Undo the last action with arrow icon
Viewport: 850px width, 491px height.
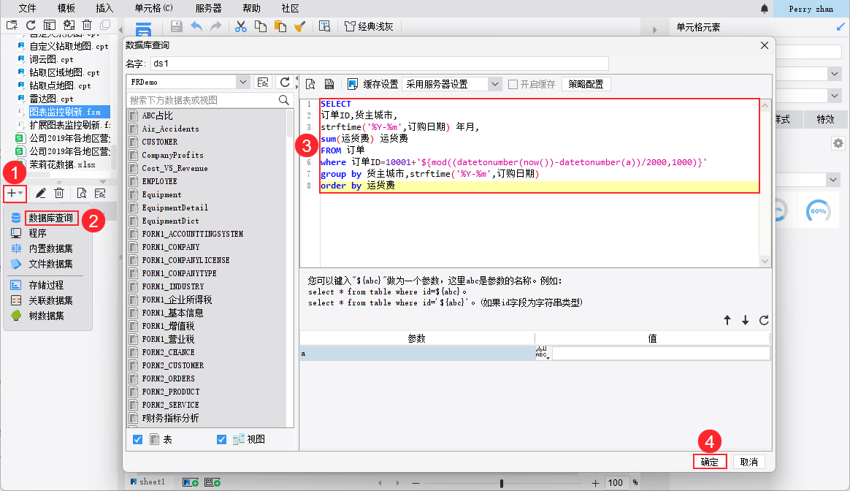coord(196,26)
